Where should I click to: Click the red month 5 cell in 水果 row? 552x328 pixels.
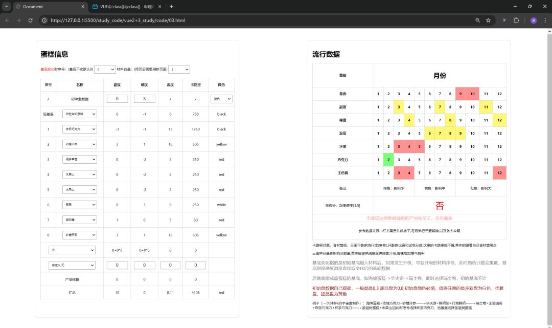click(419, 146)
